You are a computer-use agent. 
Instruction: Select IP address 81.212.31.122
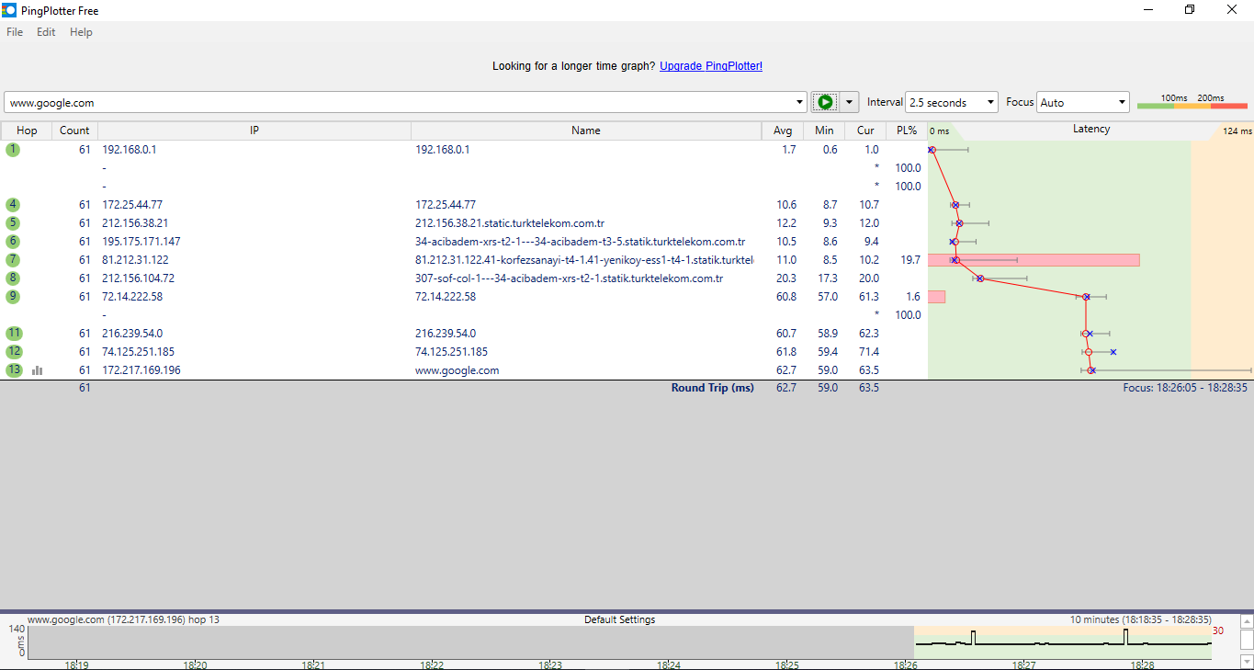(135, 259)
